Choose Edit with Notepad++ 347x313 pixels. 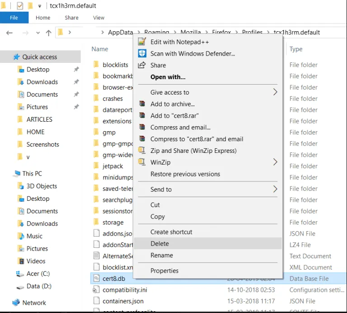207,42
